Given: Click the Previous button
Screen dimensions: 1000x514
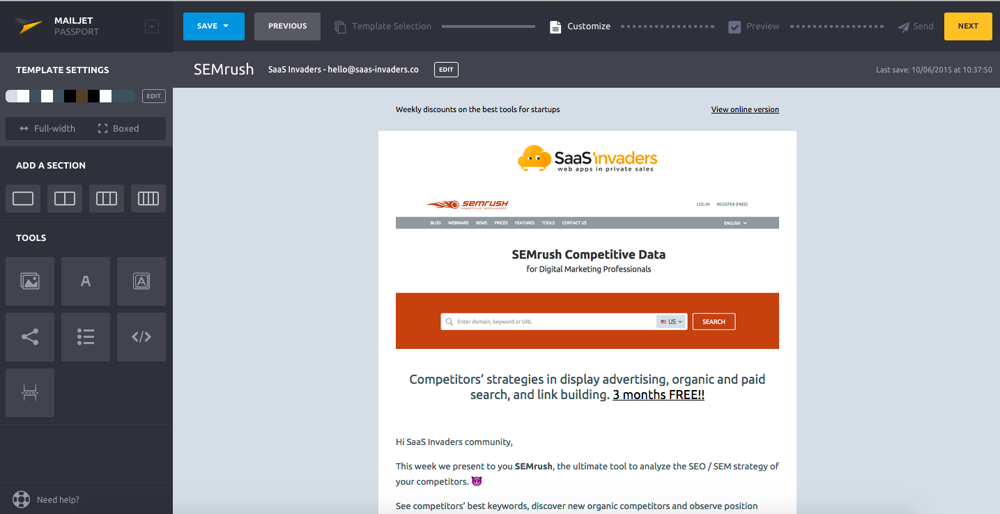Looking at the screenshot, I should pyautogui.click(x=287, y=26).
